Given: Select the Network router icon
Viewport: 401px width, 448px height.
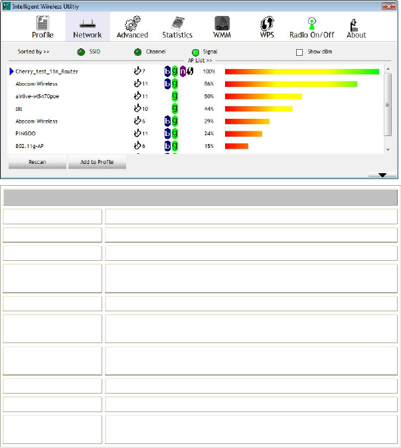Looking at the screenshot, I should 88,24.
